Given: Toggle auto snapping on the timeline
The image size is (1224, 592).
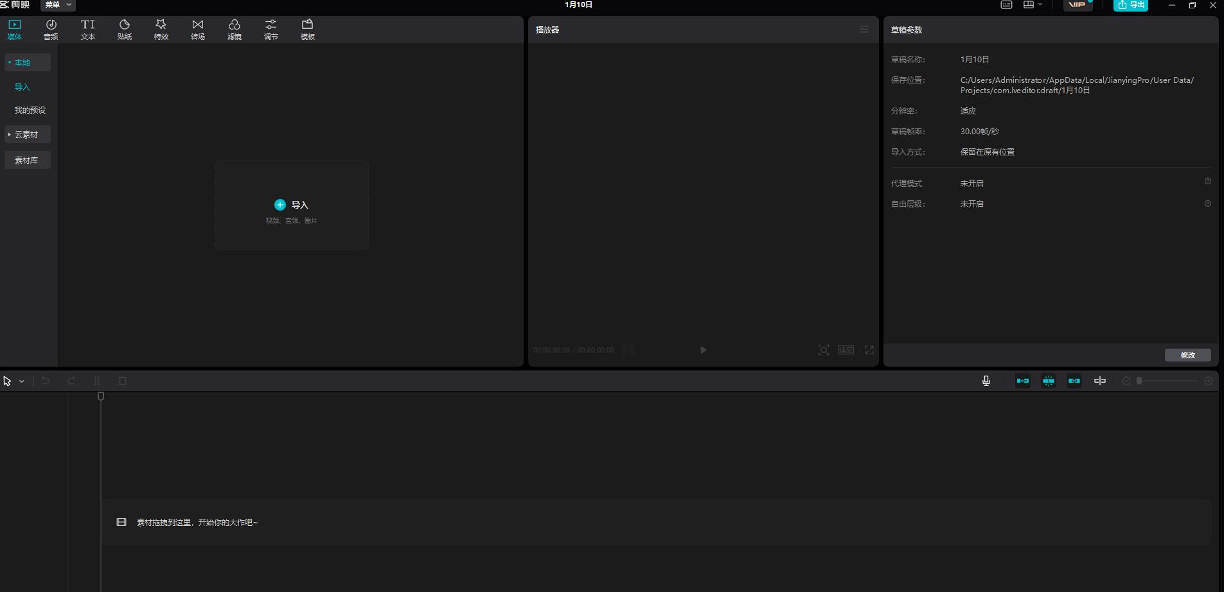Looking at the screenshot, I should pyautogui.click(x=1049, y=381).
